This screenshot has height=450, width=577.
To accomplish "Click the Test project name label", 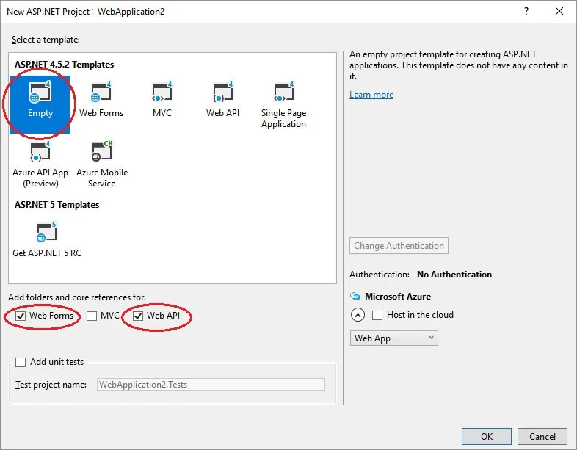I will [x=51, y=385].
